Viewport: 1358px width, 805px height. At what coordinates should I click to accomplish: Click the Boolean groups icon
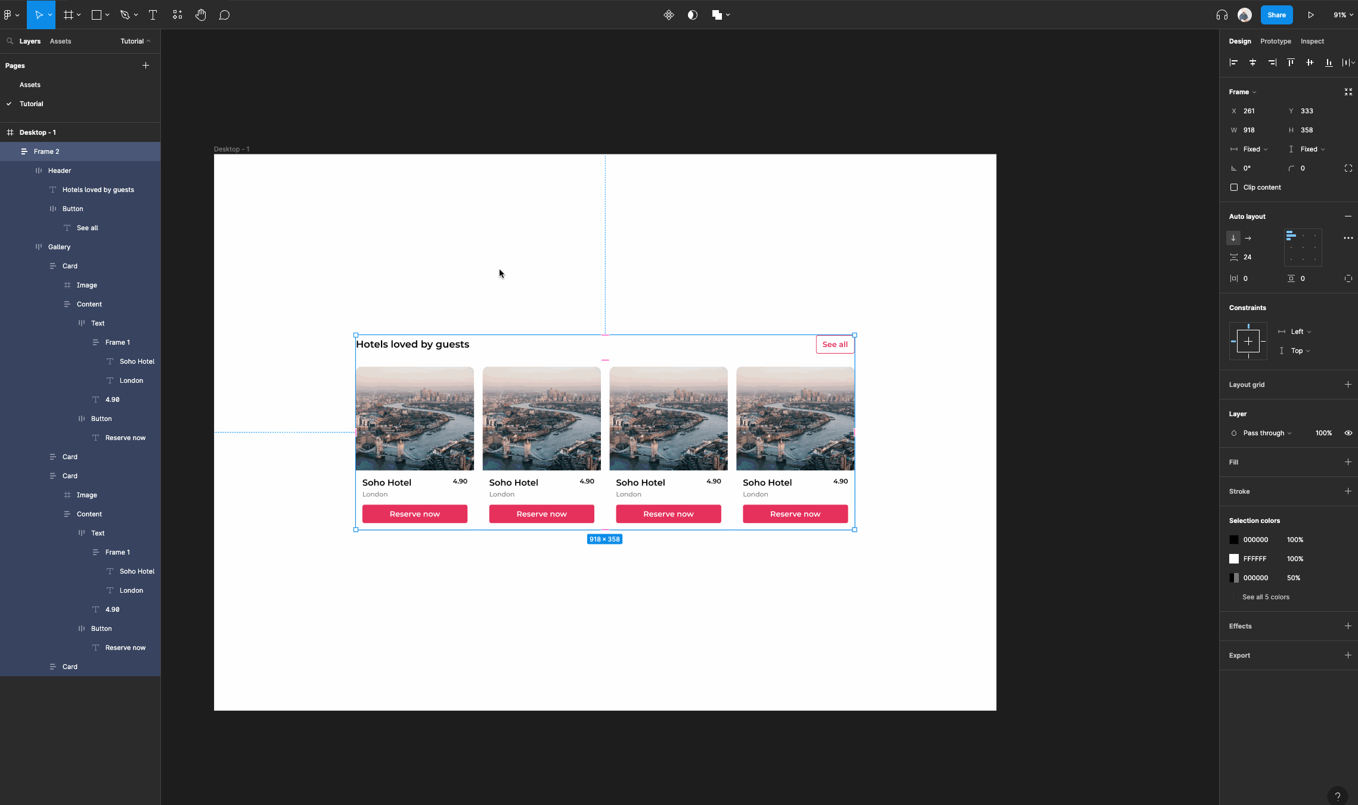tap(717, 15)
